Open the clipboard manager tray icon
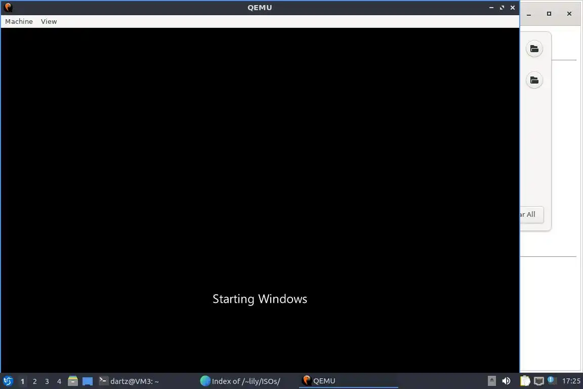The width and height of the screenshot is (583, 389). tap(525, 381)
